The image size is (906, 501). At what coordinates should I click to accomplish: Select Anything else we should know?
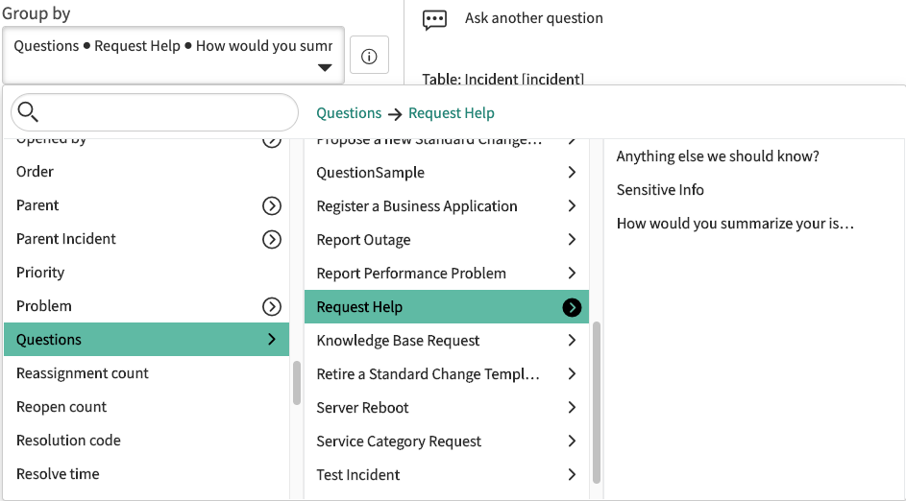[718, 156]
